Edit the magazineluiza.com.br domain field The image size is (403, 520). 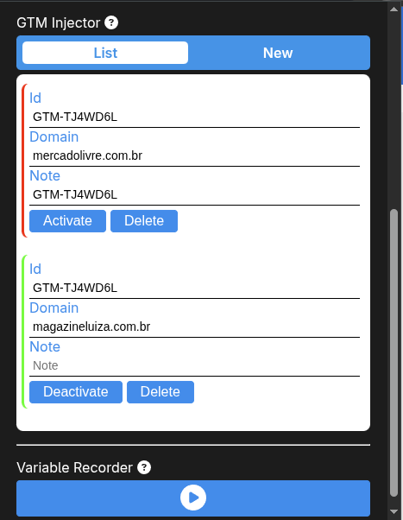pos(194,327)
